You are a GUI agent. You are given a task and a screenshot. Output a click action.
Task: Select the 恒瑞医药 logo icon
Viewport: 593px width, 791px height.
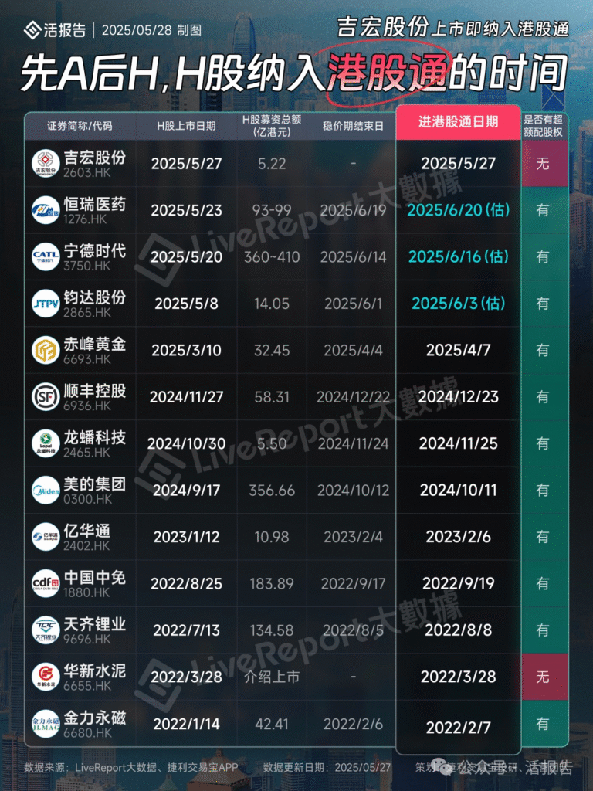coord(46,210)
